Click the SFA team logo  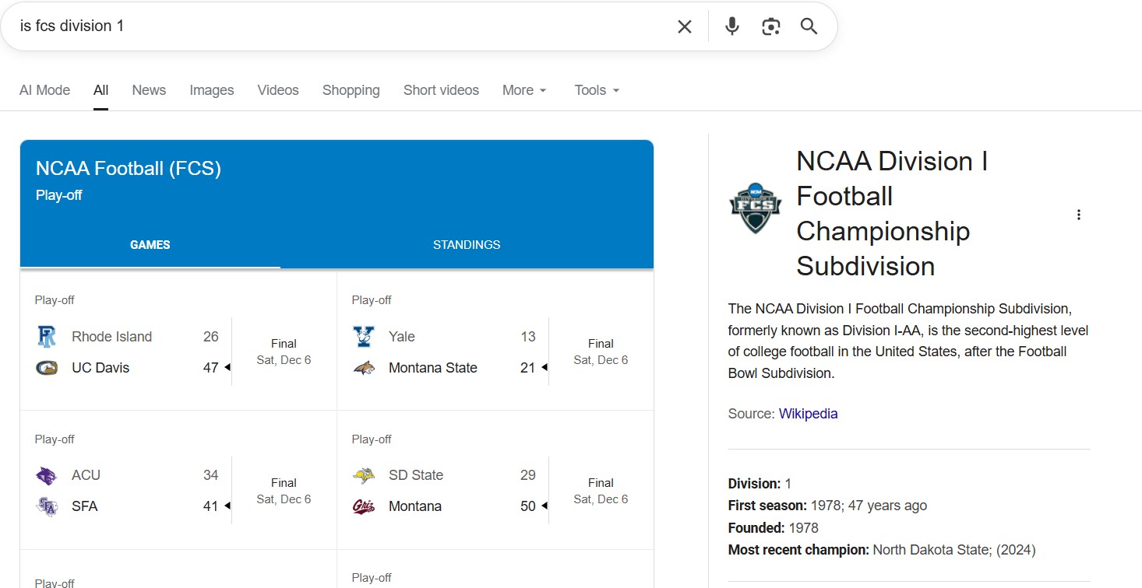tap(48, 506)
